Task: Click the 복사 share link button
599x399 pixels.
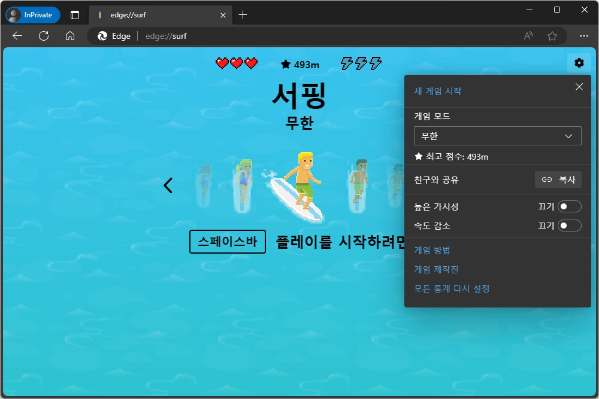Action: click(558, 179)
